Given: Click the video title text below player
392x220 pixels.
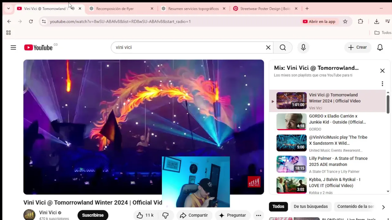Looking at the screenshot, I should click(93, 202).
